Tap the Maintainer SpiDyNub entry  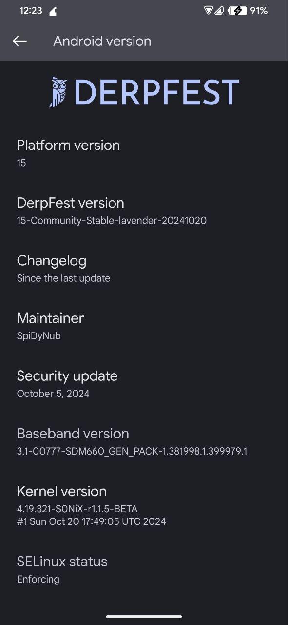tap(144, 326)
